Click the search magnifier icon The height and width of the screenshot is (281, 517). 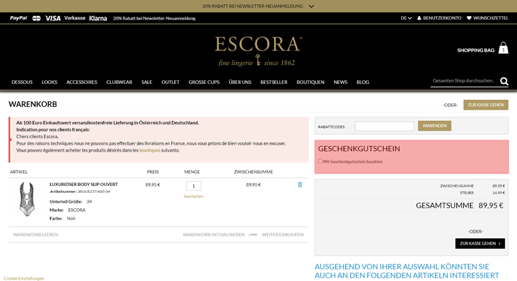click(504, 81)
